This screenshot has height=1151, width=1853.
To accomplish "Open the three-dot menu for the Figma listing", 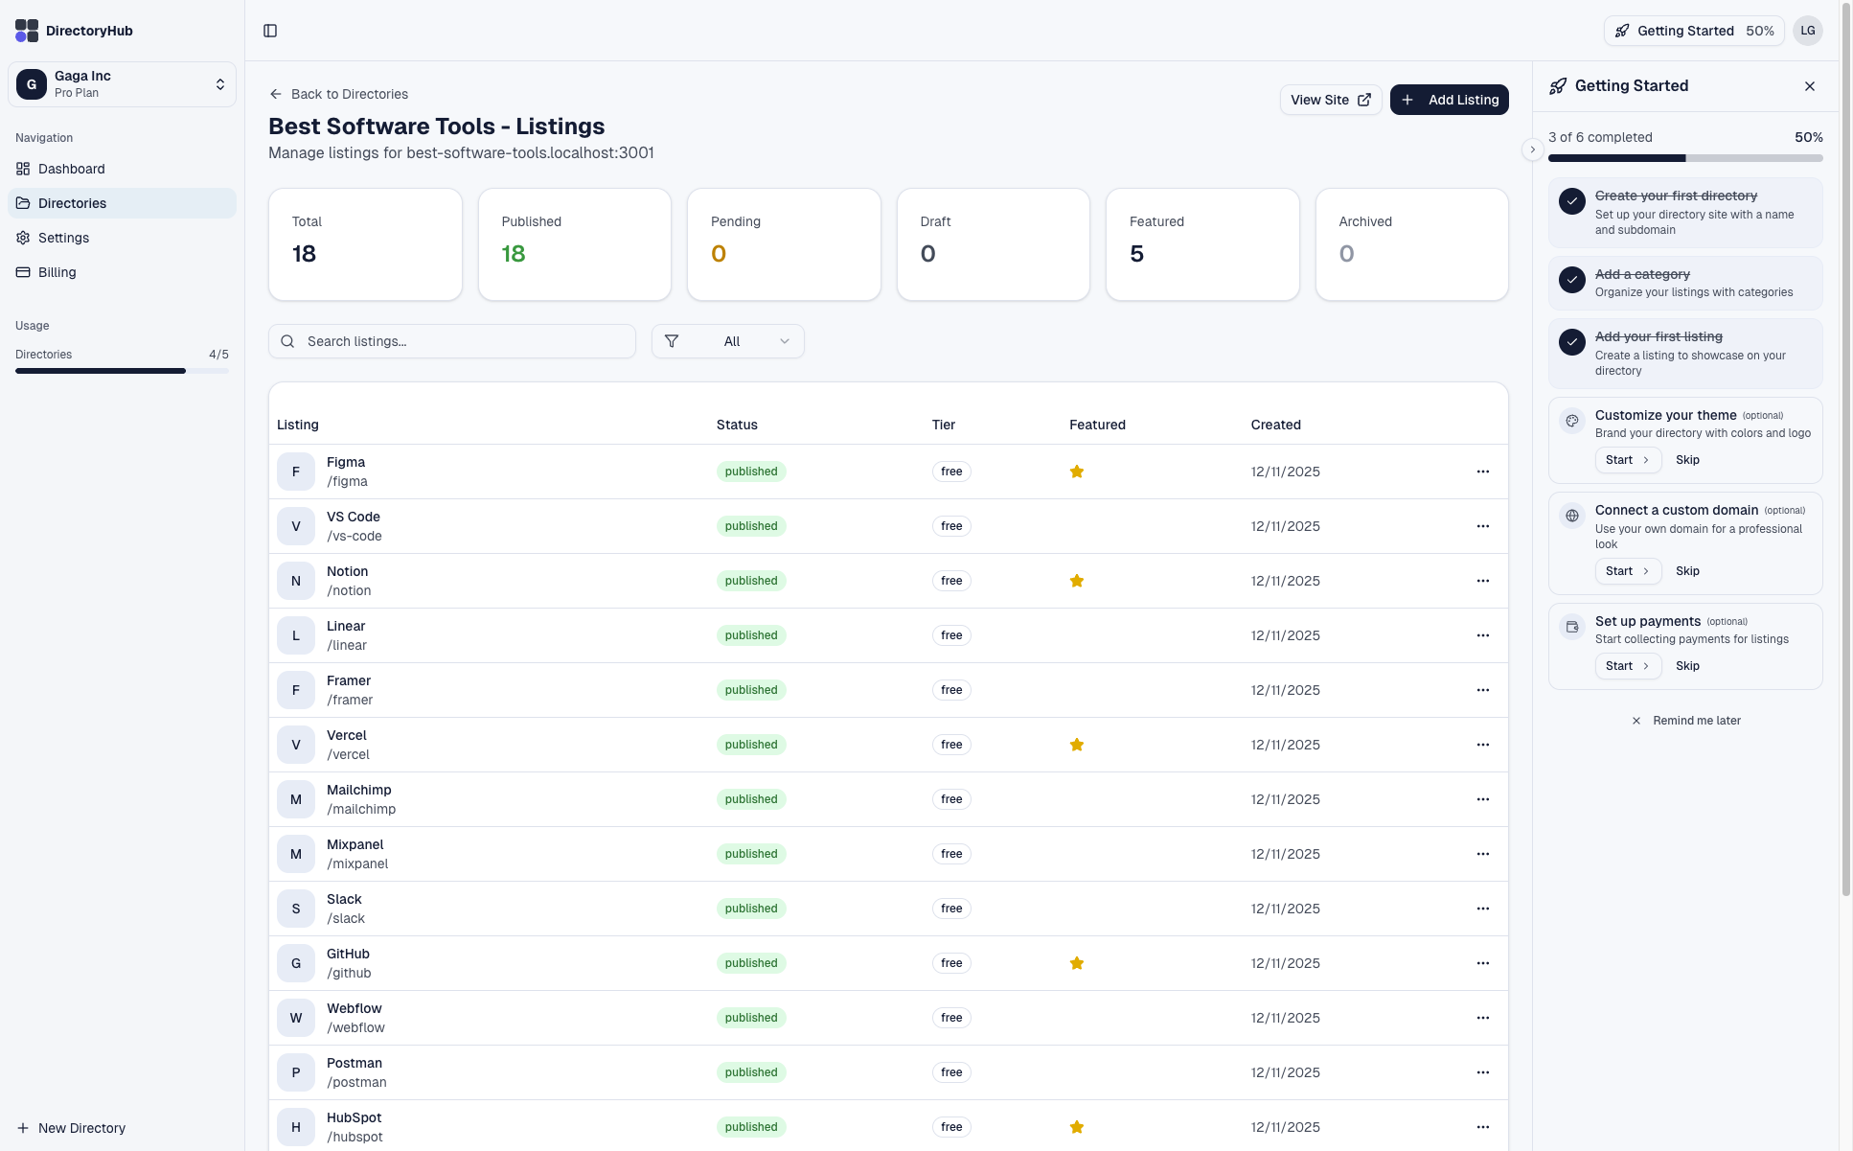I will [x=1483, y=472].
